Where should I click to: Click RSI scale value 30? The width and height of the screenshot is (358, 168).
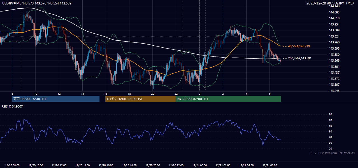330,143
